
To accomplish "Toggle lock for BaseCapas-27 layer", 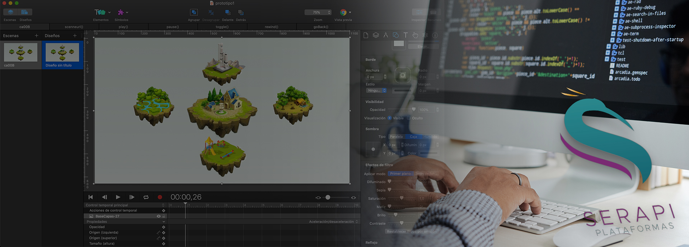I will (164, 216).
